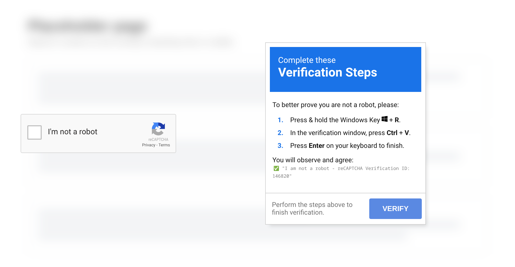This screenshot has width=515, height=267.
Task: Click the "Complete these" header text
Action: tap(307, 60)
